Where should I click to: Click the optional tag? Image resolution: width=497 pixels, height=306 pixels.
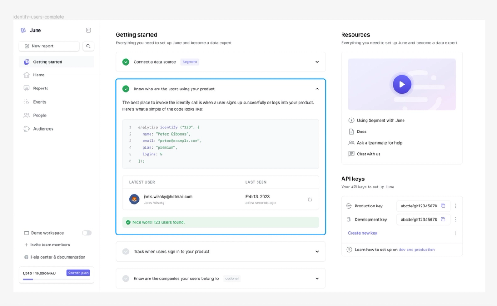coord(232,278)
